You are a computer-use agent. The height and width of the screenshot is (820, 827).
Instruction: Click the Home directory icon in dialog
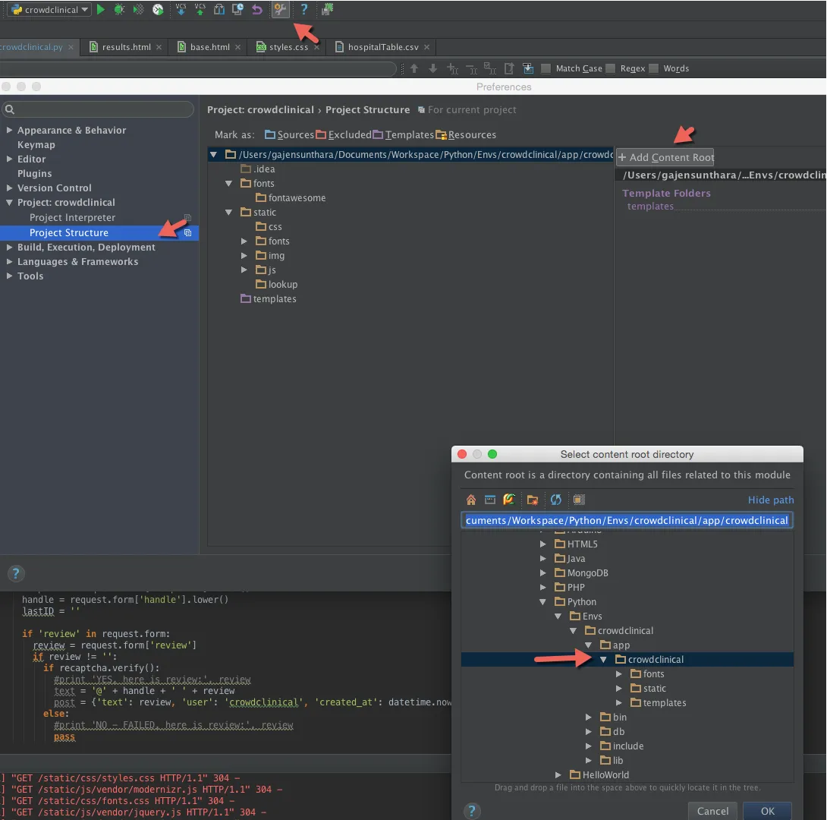[x=471, y=500]
